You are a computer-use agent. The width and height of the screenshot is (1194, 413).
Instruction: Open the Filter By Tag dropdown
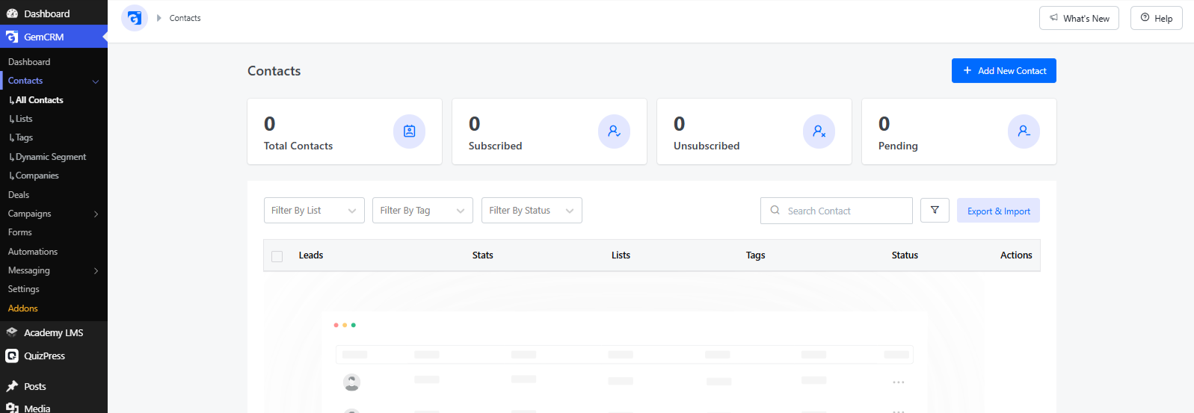pyautogui.click(x=422, y=211)
